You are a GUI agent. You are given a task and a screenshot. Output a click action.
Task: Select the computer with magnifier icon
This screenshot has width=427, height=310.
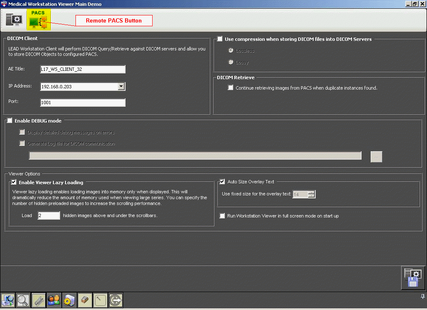coord(8,300)
